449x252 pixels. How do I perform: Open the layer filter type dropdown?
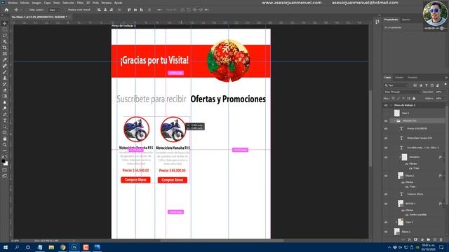coord(396,85)
